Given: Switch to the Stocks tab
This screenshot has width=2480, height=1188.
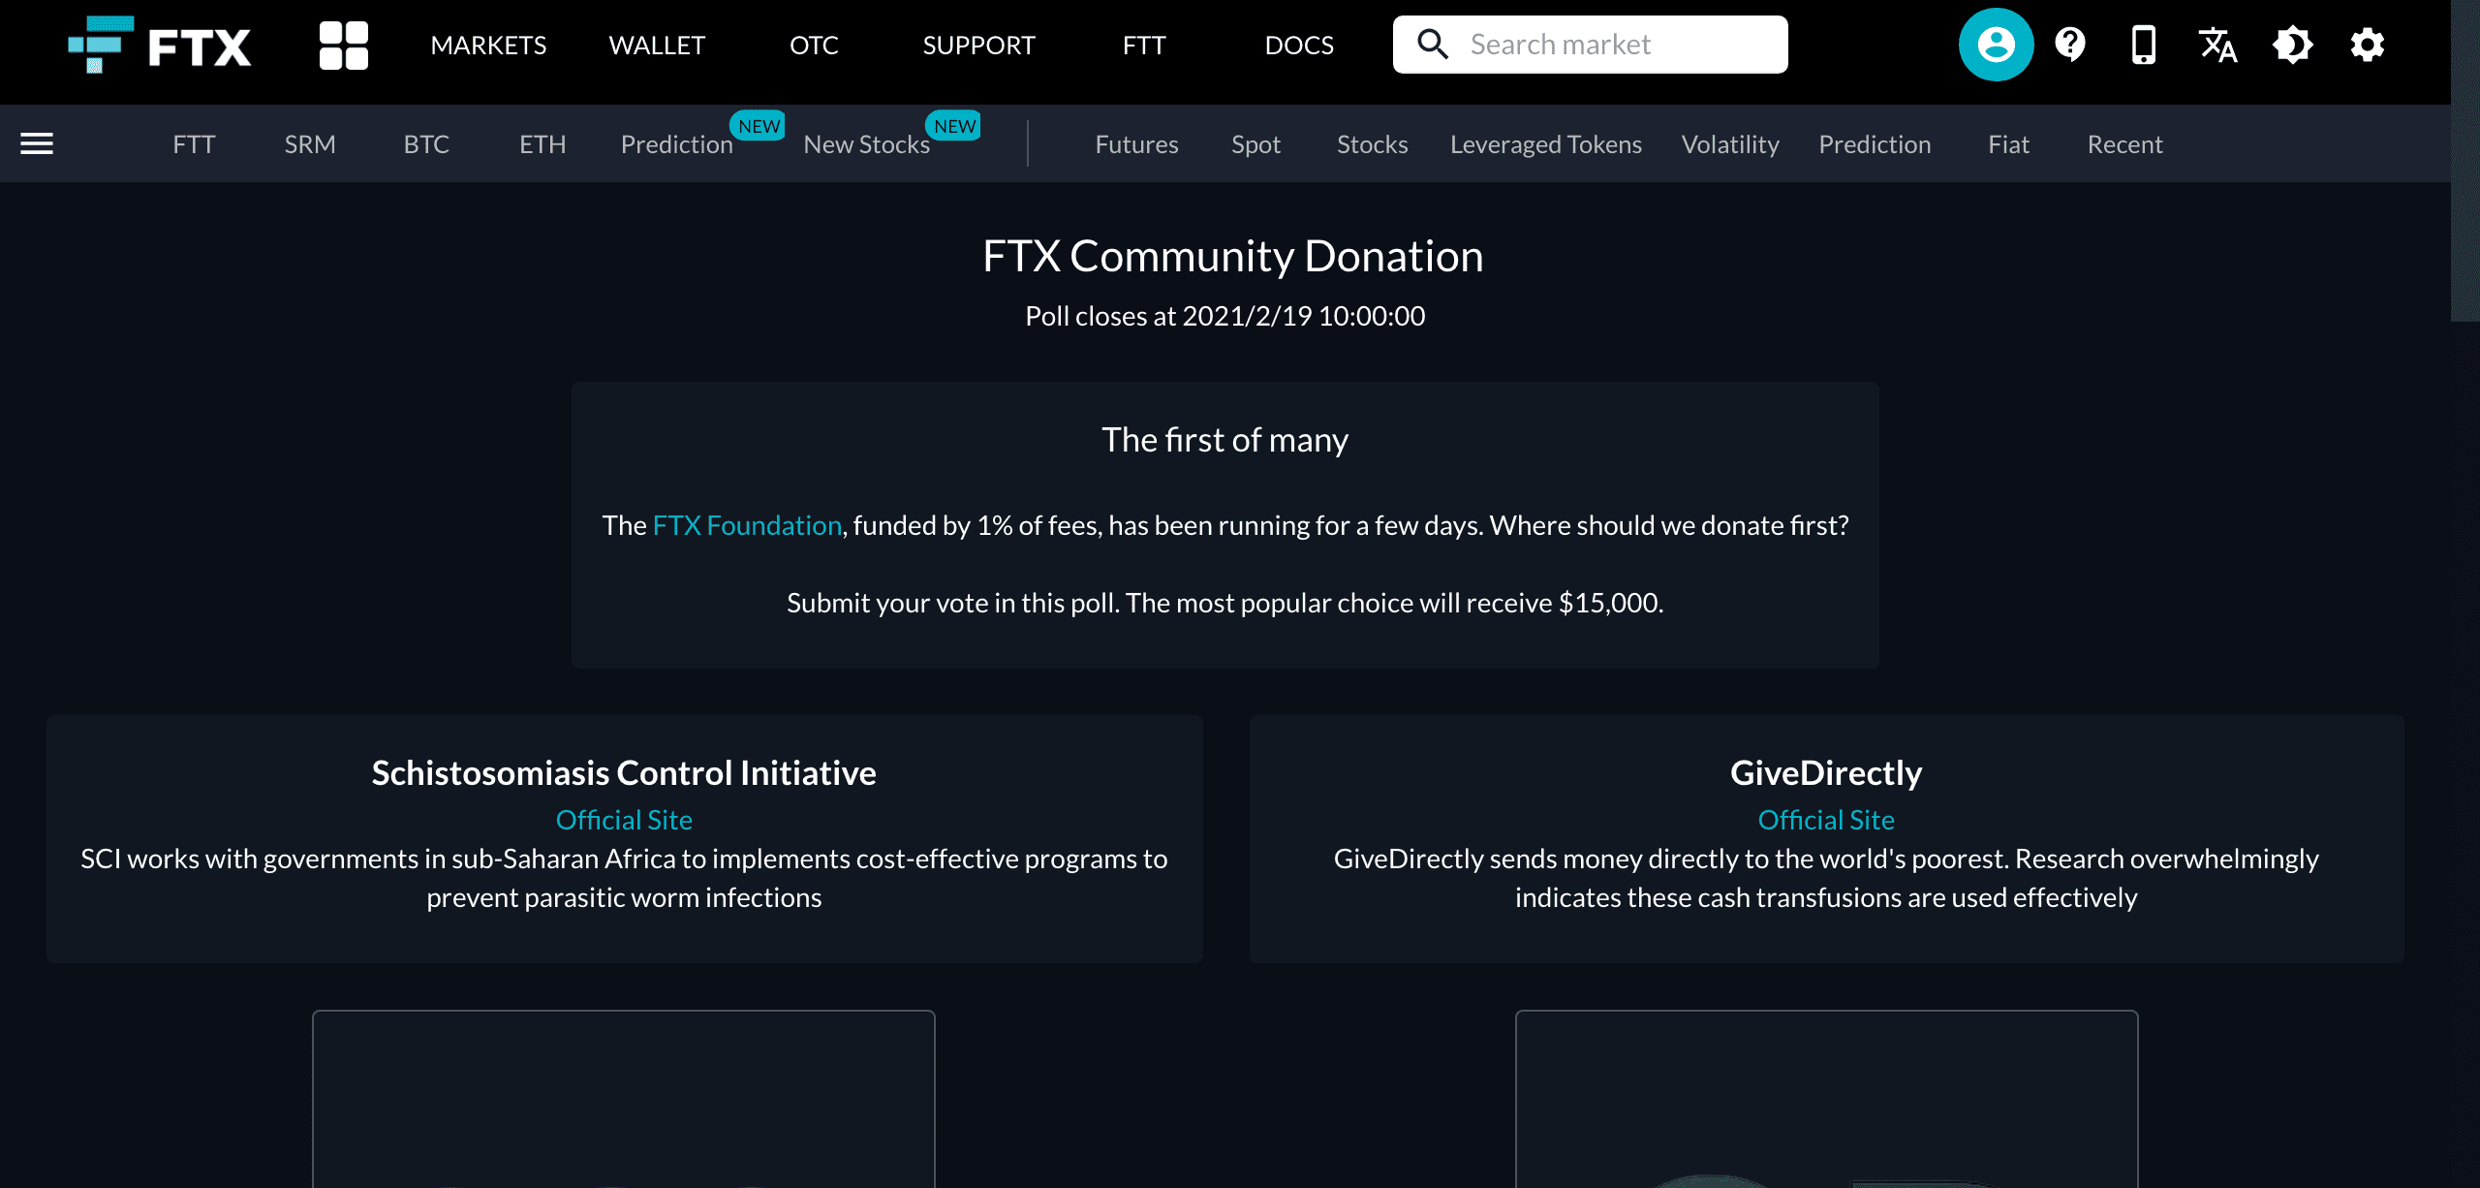Looking at the screenshot, I should [x=1372, y=144].
